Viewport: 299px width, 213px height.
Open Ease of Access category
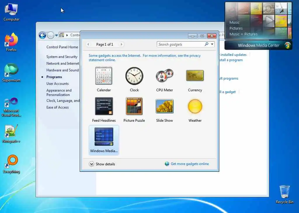tap(58, 107)
